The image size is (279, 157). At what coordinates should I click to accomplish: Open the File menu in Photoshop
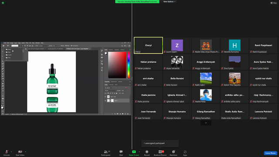(x=5, y=43)
